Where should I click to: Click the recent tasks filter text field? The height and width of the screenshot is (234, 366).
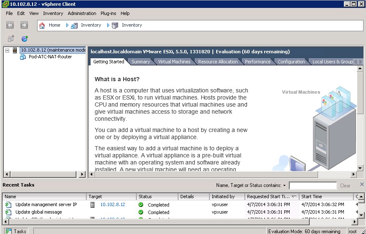312,186
